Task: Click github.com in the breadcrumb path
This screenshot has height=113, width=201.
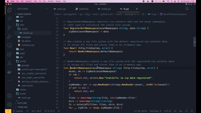Action: pyautogui.click(x=106, y=14)
